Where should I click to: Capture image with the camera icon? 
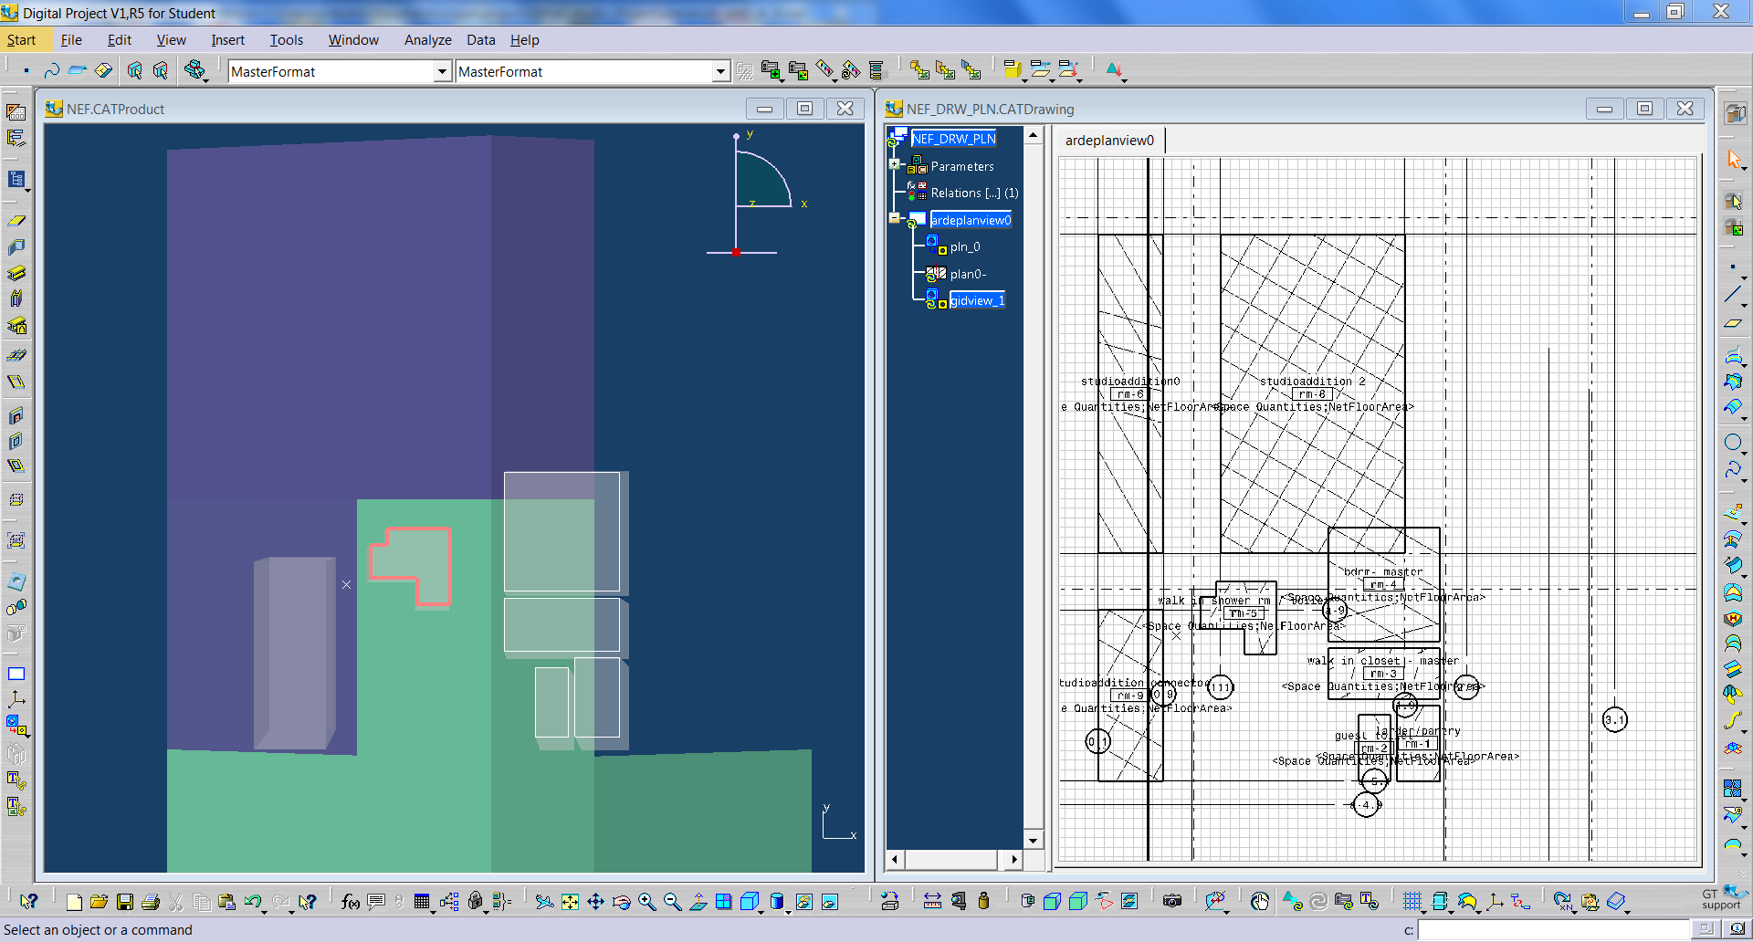[x=1172, y=902]
